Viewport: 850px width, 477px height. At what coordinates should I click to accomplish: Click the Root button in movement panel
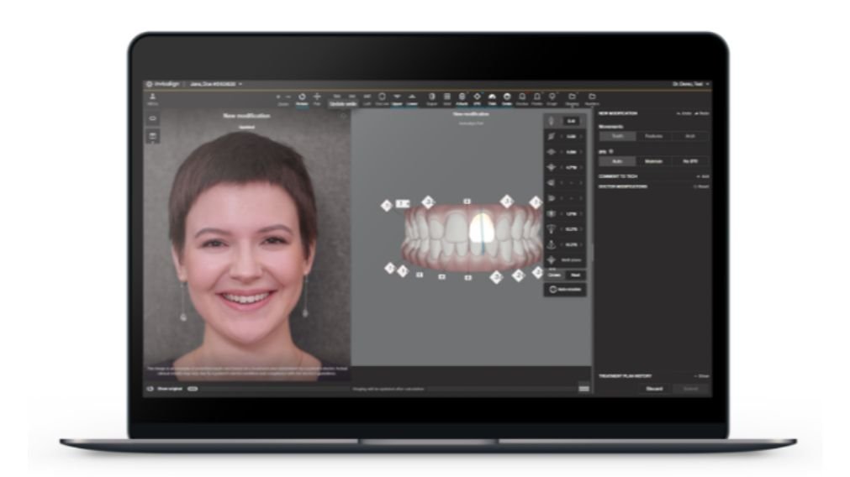coord(575,275)
